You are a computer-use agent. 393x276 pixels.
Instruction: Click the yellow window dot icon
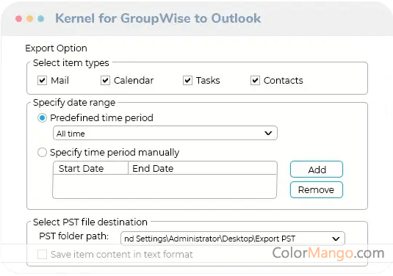30,19
